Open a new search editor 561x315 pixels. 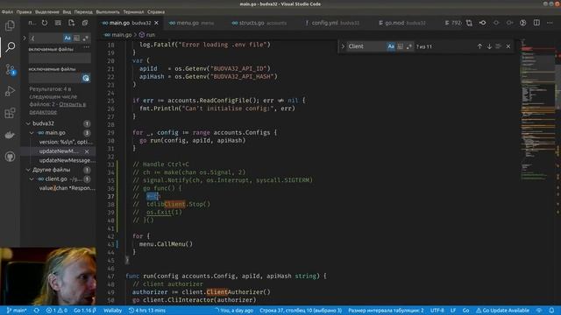(x=72, y=23)
